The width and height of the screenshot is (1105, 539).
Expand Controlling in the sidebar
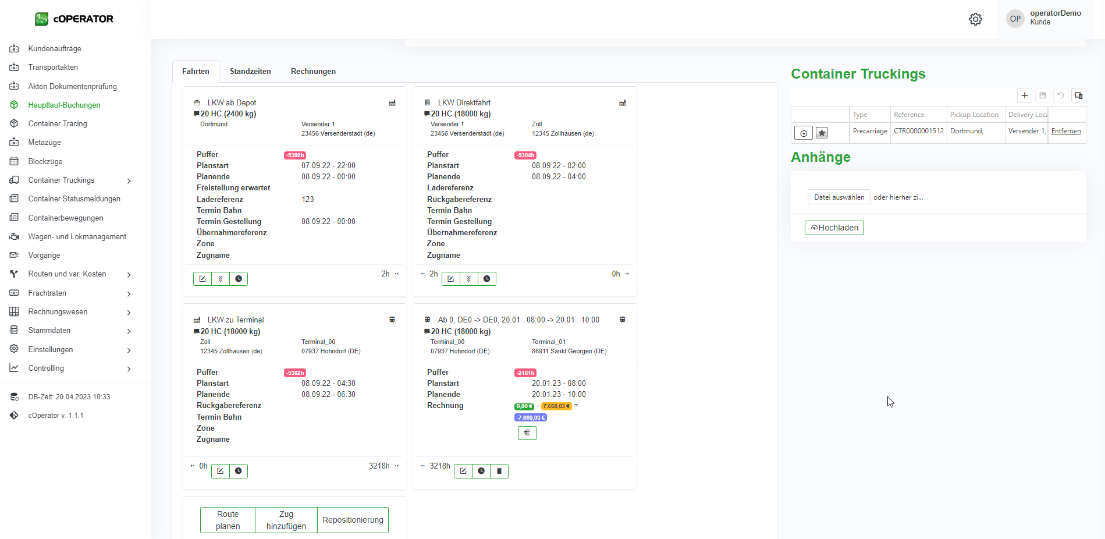[129, 368]
